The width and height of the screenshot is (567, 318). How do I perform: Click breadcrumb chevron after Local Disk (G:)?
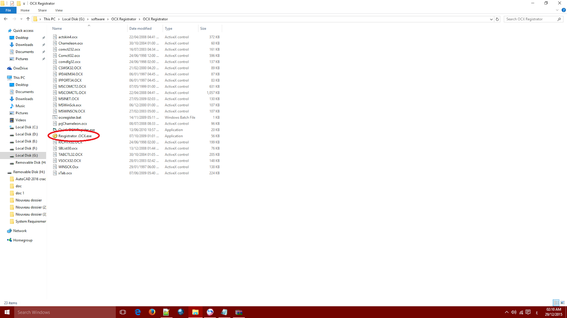tap(88, 19)
